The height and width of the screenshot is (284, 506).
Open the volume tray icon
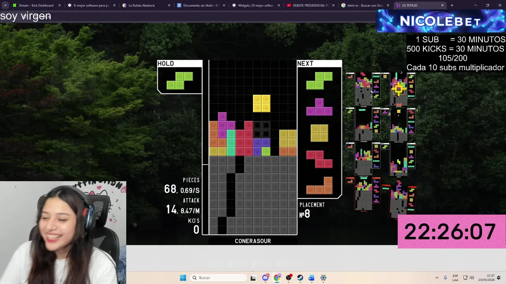[472, 278]
